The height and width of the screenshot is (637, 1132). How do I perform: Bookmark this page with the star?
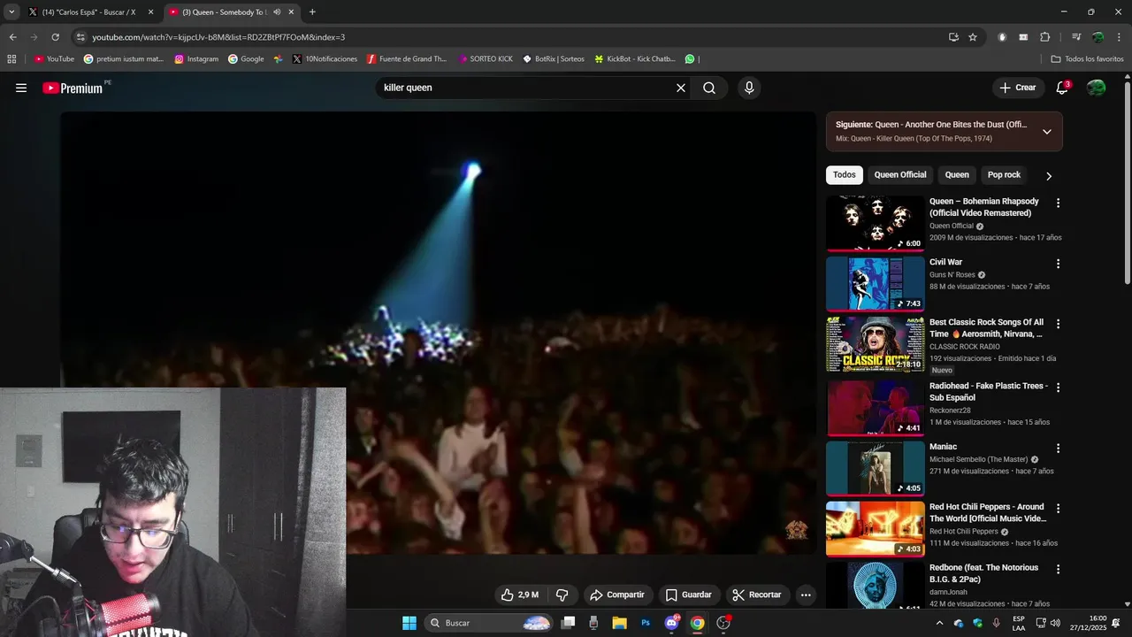(973, 37)
